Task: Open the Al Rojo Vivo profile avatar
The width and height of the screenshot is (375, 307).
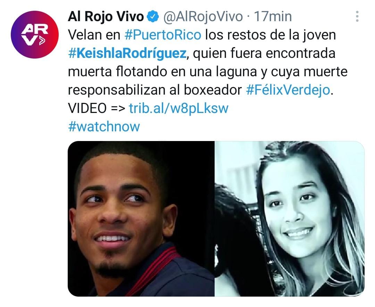Action: [35, 35]
